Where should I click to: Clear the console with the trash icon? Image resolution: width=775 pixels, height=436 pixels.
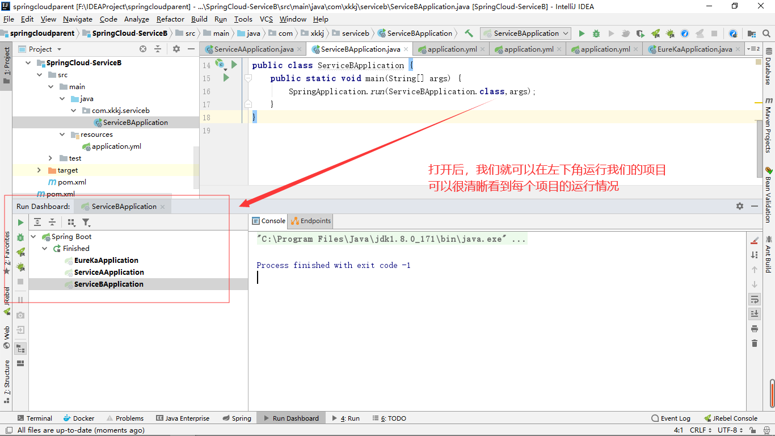tap(754, 343)
